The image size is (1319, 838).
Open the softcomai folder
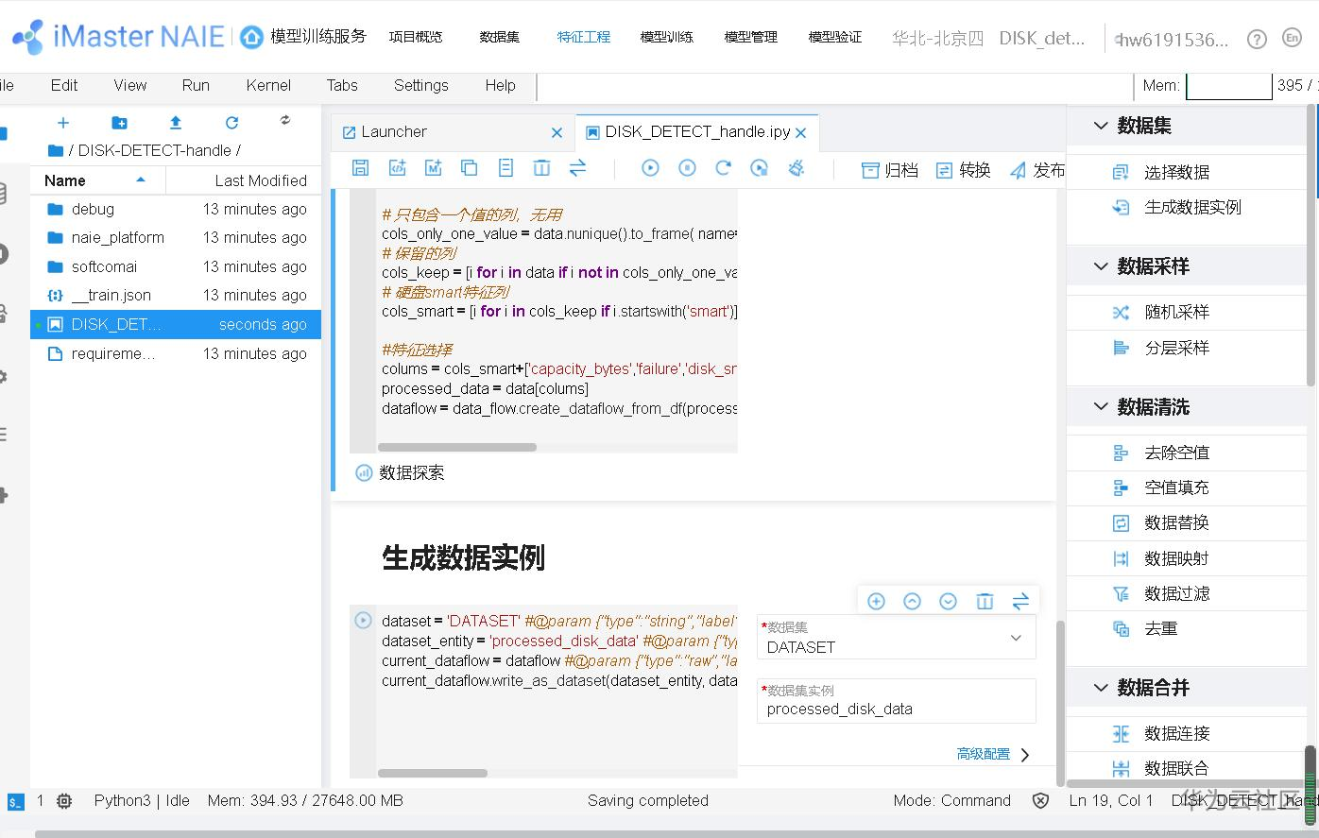[x=176, y=266]
